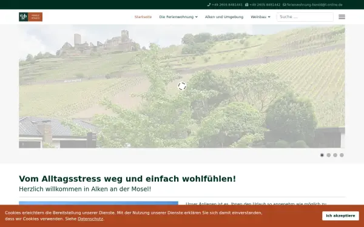Select the first slideshow dot

(322, 155)
